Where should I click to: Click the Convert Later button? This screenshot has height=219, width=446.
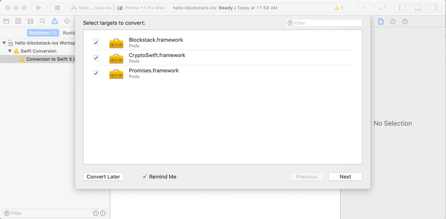pyautogui.click(x=103, y=177)
